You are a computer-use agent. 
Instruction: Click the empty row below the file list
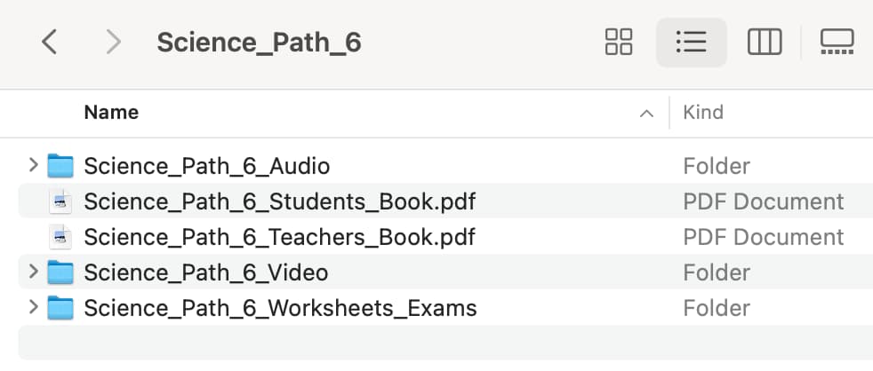445,343
